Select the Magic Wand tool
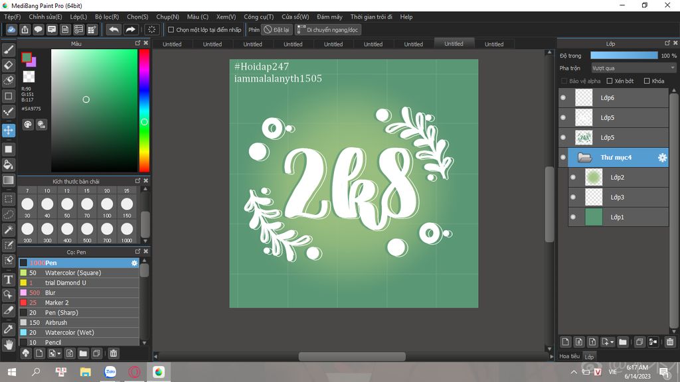Screen dimensions: 680x382 pyautogui.click(x=9, y=229)
